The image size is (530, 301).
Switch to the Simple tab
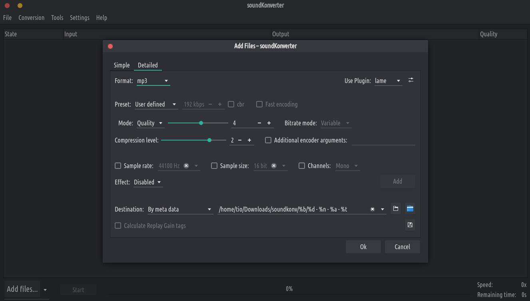pos(122,65)
